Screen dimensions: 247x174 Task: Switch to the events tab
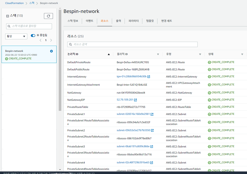pos(90,21)
